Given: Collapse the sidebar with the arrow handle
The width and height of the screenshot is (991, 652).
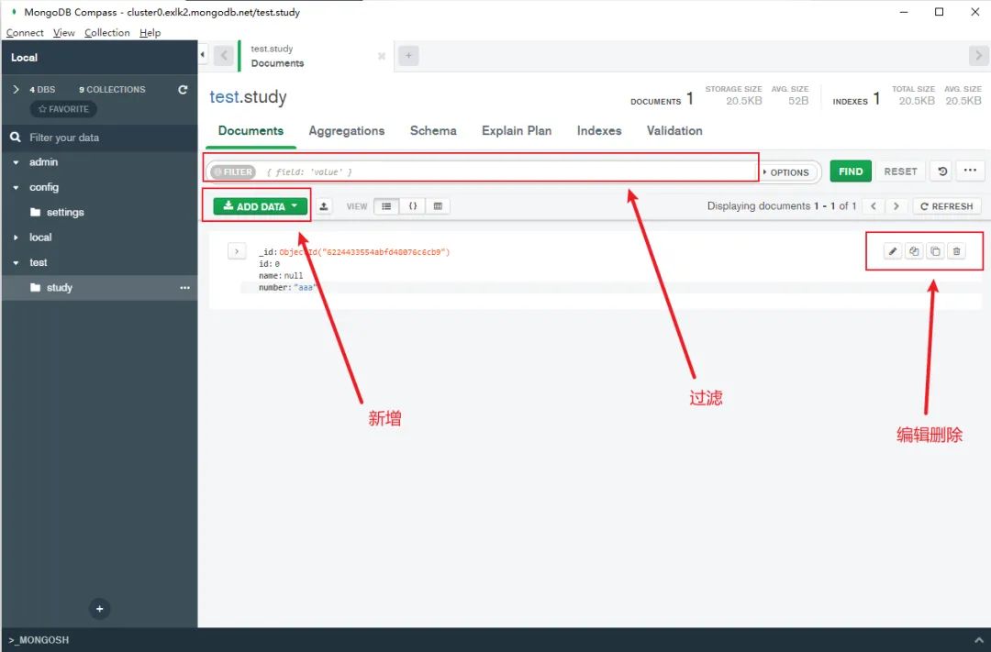Looking at the screenshot, I should tap(202, 55).
